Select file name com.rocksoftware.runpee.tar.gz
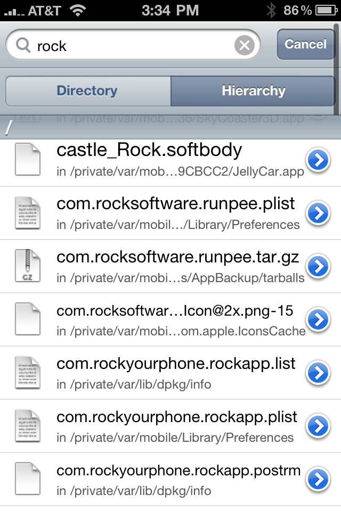341x511 pixels. (177, 258)
